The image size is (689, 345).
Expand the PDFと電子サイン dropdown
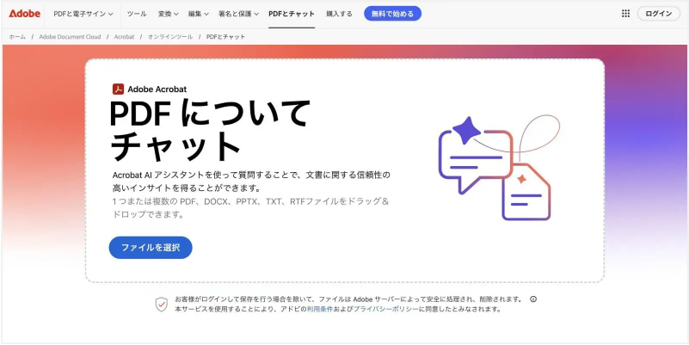pos(83,14)
